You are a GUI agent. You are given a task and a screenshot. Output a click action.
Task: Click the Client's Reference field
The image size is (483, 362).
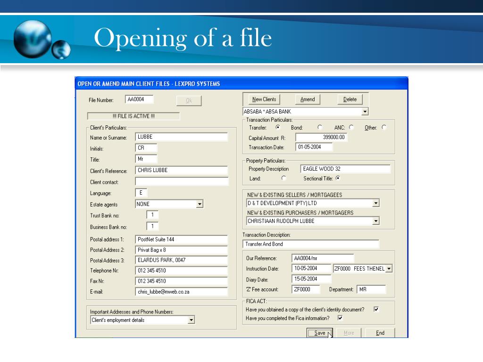click(182, 170)
